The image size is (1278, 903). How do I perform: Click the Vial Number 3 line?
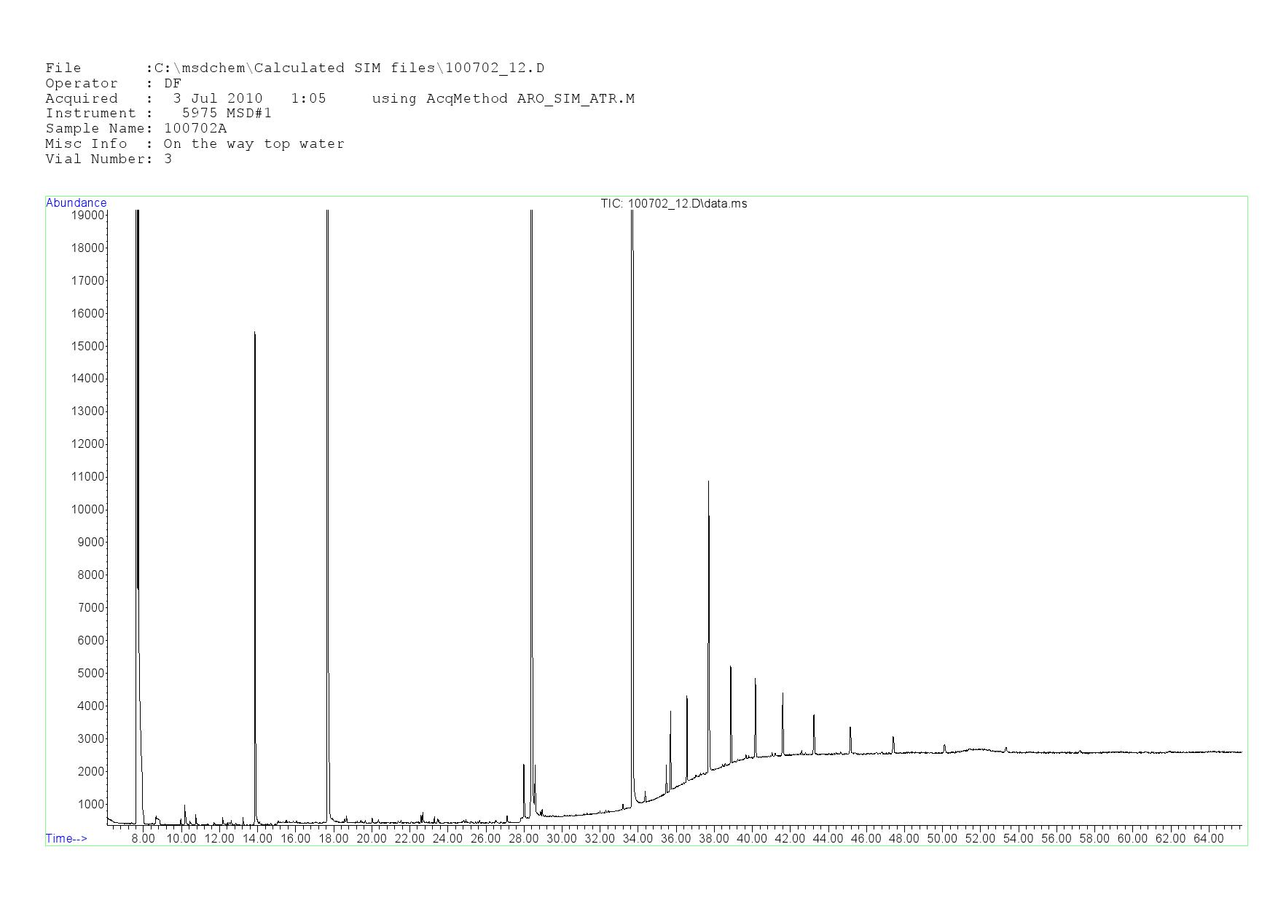(109, 159)
